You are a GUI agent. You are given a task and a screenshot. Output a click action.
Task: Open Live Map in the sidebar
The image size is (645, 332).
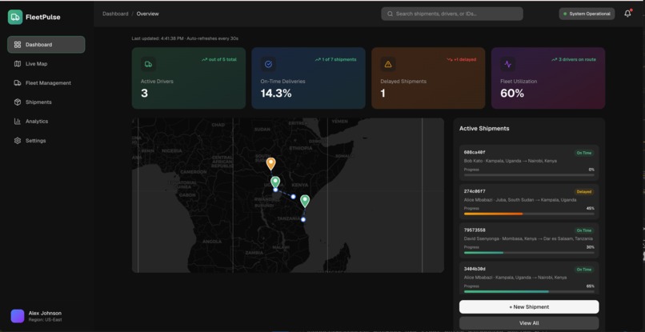(46, 64)
